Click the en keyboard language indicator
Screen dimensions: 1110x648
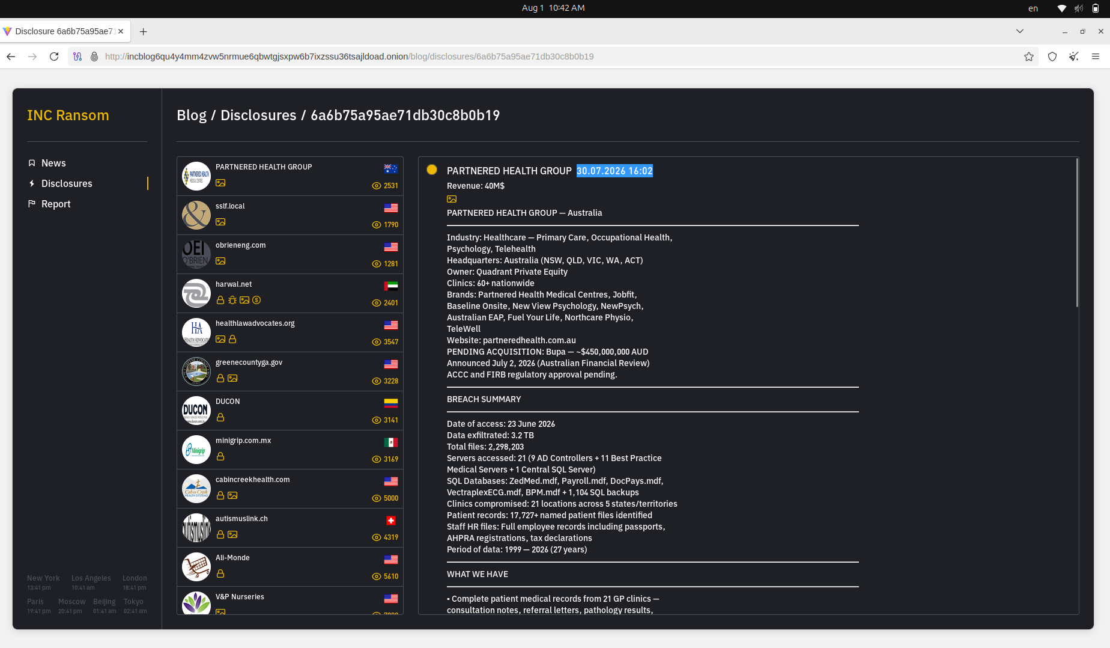(1033, 8)
